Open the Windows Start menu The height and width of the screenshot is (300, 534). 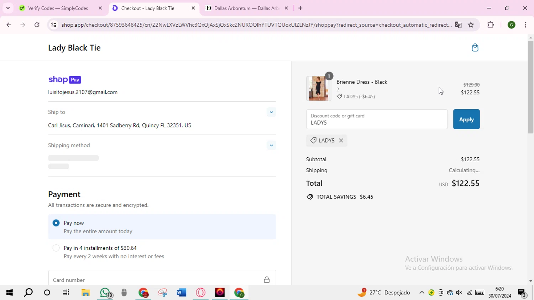(10, 293)
